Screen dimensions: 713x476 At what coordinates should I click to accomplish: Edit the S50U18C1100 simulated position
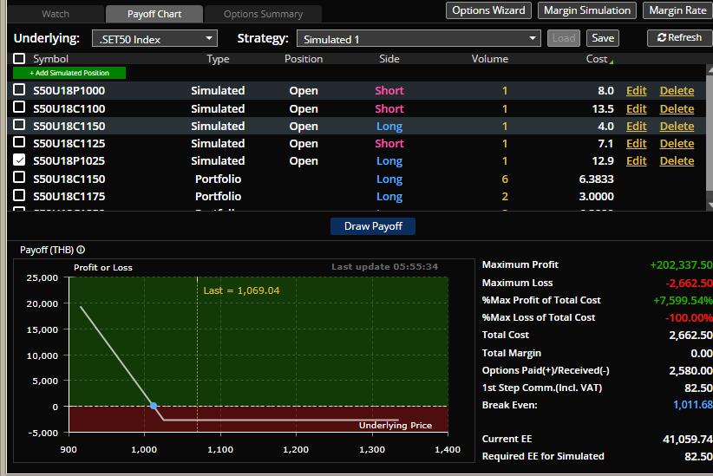pyautogui.click(x=636, y=108)
